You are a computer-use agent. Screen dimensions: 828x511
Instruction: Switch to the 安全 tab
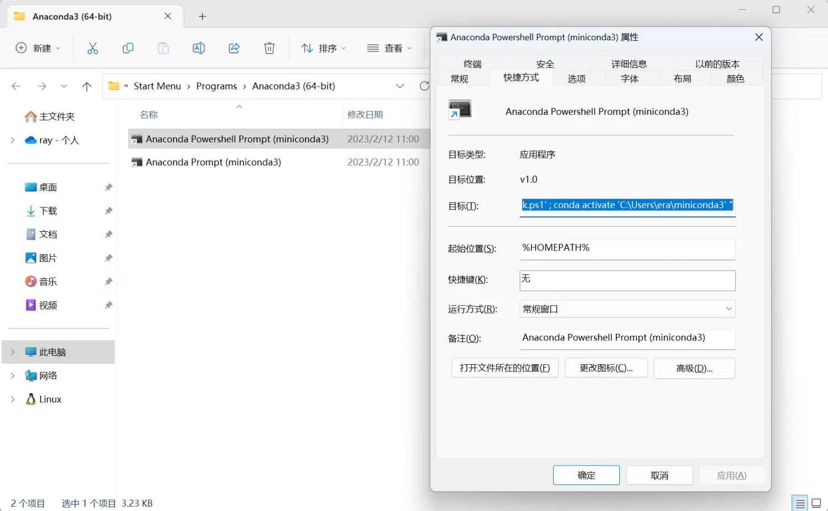pos(545,63)
